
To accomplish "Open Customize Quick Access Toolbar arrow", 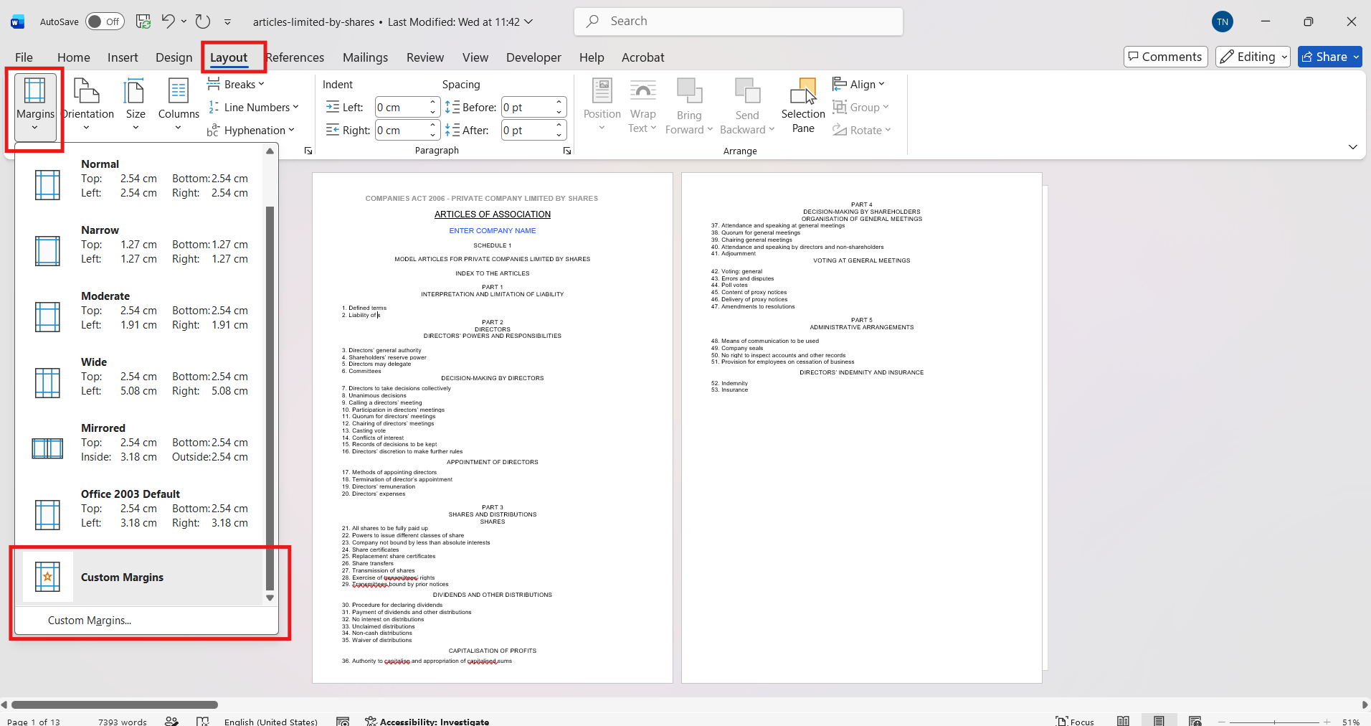I will (x=227, y=22).
